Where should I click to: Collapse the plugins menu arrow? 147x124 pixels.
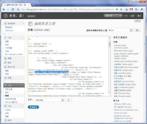click(x=23, y=106)
